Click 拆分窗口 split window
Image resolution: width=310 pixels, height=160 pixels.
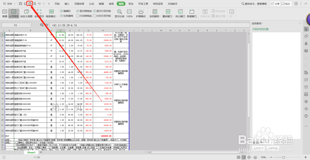click(x=180, y=14)
